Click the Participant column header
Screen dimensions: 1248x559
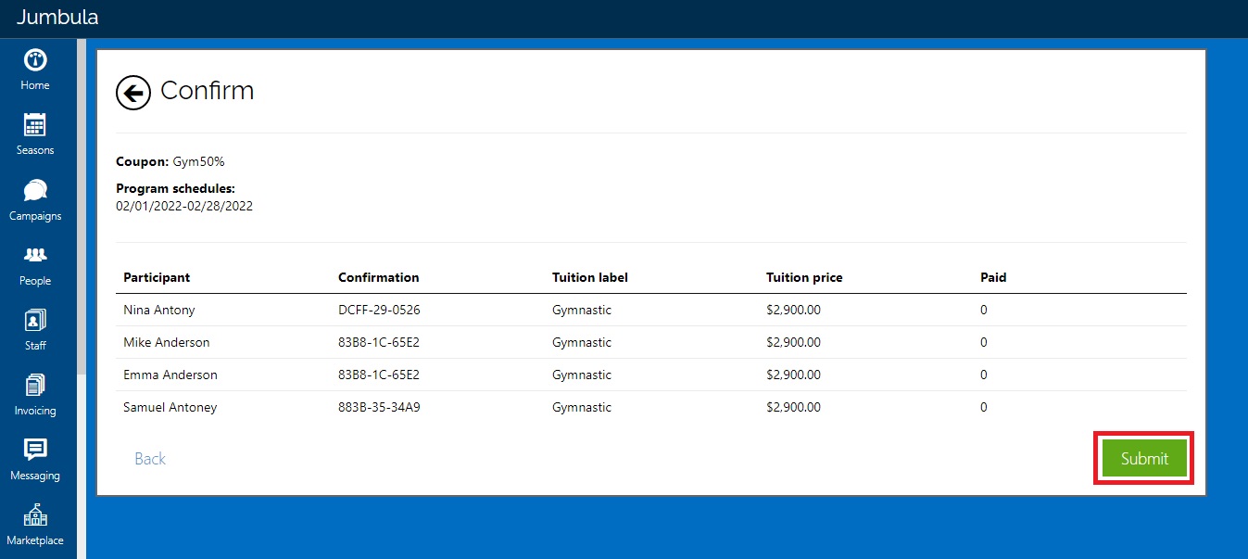[157, 277]
